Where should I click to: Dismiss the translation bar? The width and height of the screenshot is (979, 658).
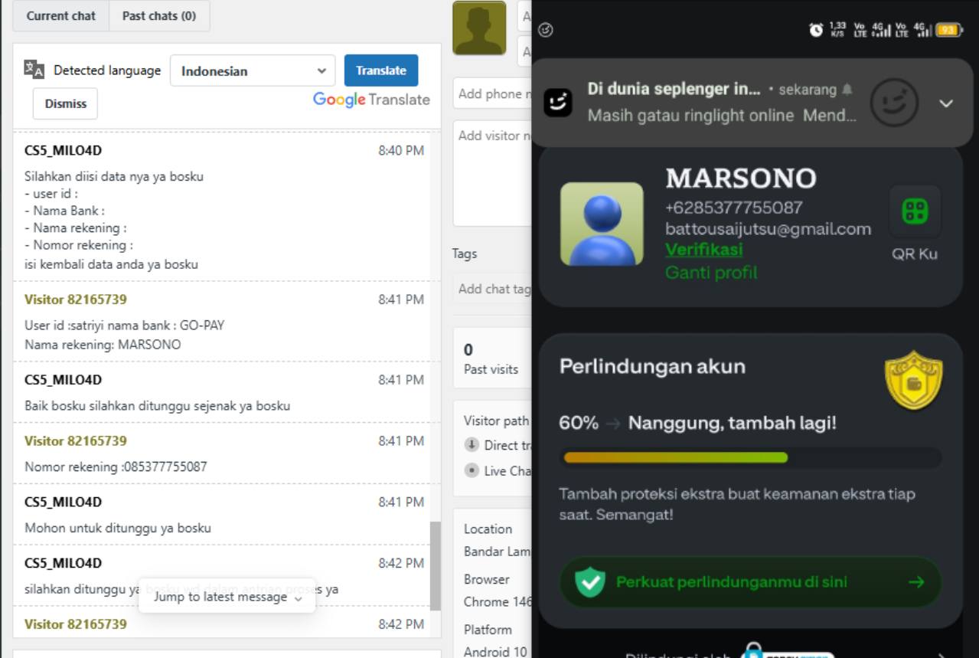point(65,103)
